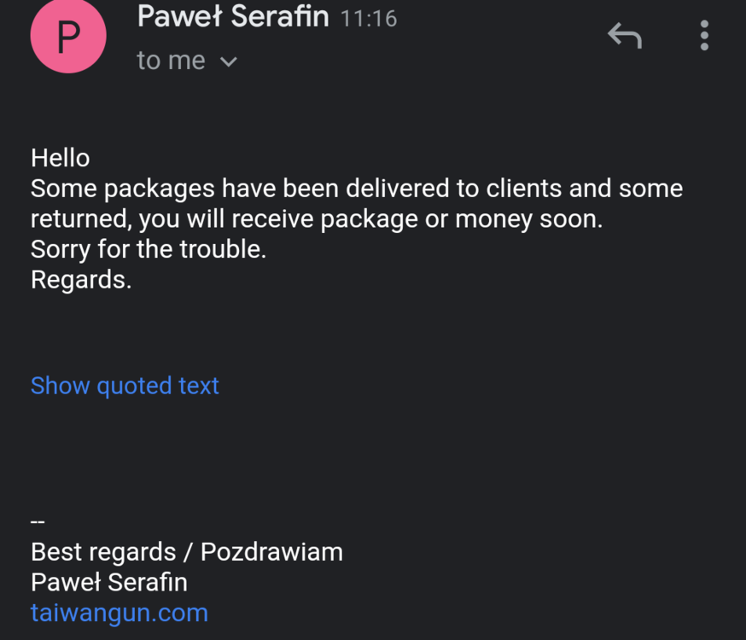746x640 pixels.
Task: Click the 11:16 timestamp
Action: tap(369, 19)
